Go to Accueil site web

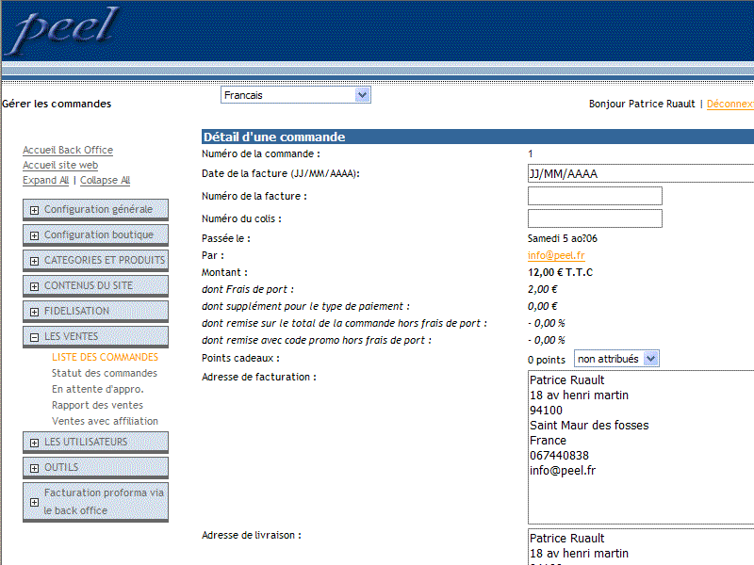pyautogui.click(x=60, y=165)
